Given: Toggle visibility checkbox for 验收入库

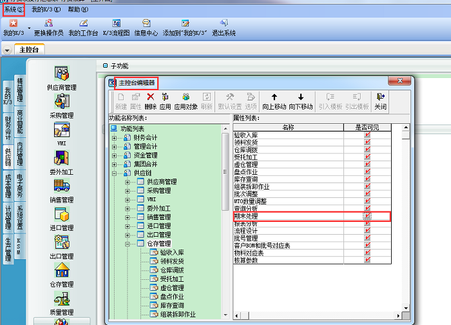Looking at the screenshot, I should pos(368,134).
